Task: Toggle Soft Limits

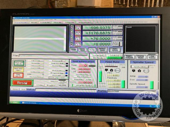Action: (115, 50)
